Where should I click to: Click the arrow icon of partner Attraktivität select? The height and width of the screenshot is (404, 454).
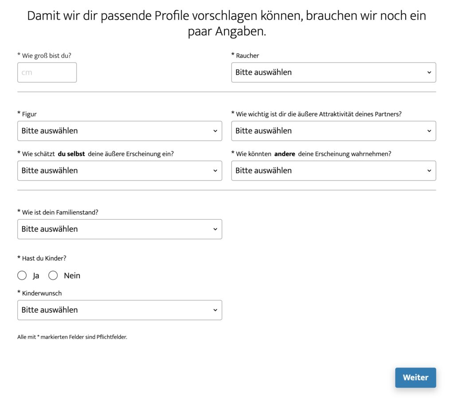click(x=429, y=131)
